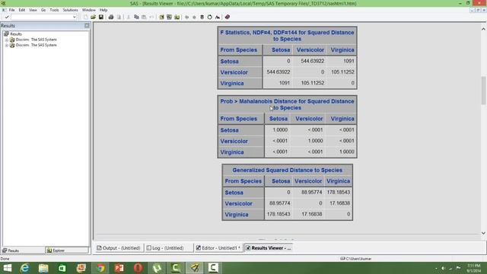The height and width of the screenshot is (274, 487).
Task: Expand the second Discrim: The SAS System node
Action: (7, 46)
